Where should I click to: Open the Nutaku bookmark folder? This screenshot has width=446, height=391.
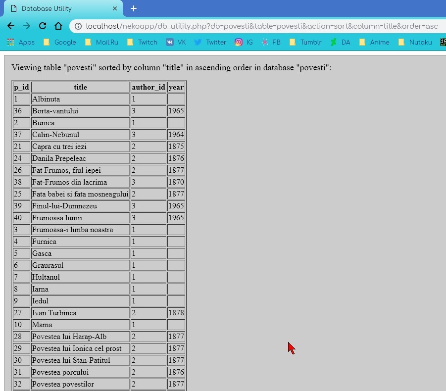[x=415, y=43]
